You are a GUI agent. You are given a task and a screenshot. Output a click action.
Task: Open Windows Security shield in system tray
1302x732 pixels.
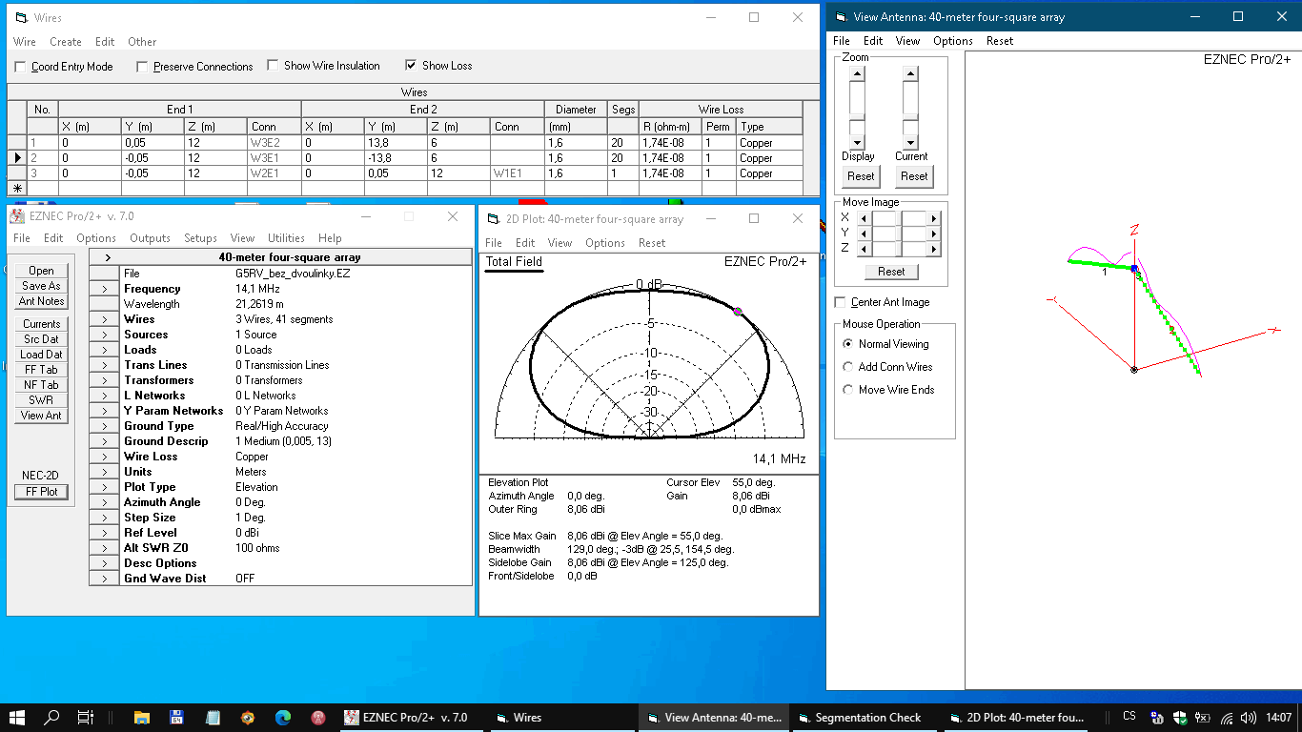[1180, 718]
